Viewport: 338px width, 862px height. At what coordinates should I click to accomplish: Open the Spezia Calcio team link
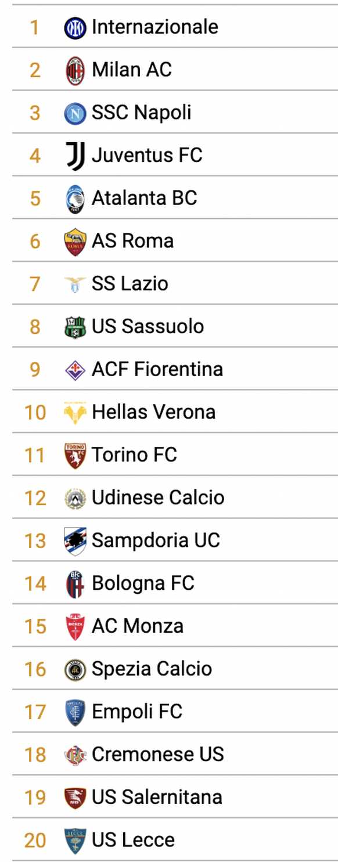click(x=152, y=670)
